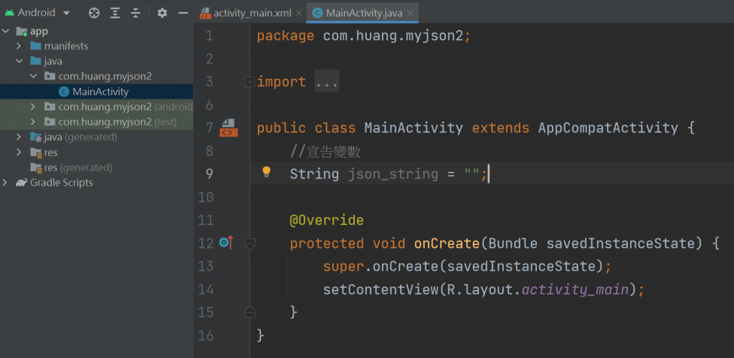The height and width of the screenshot is (358, 734).
Task: Collapse the onCreate method with fold marker
Action: click(x=250, y=243)
